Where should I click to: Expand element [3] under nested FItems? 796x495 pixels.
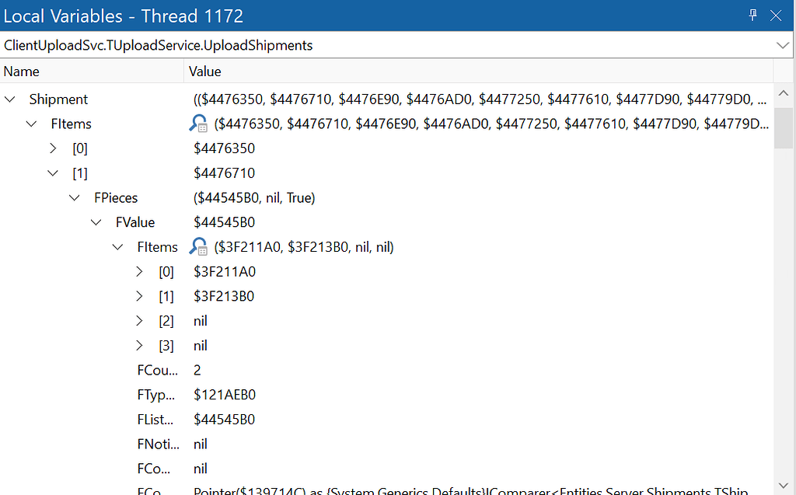(139, 345)
